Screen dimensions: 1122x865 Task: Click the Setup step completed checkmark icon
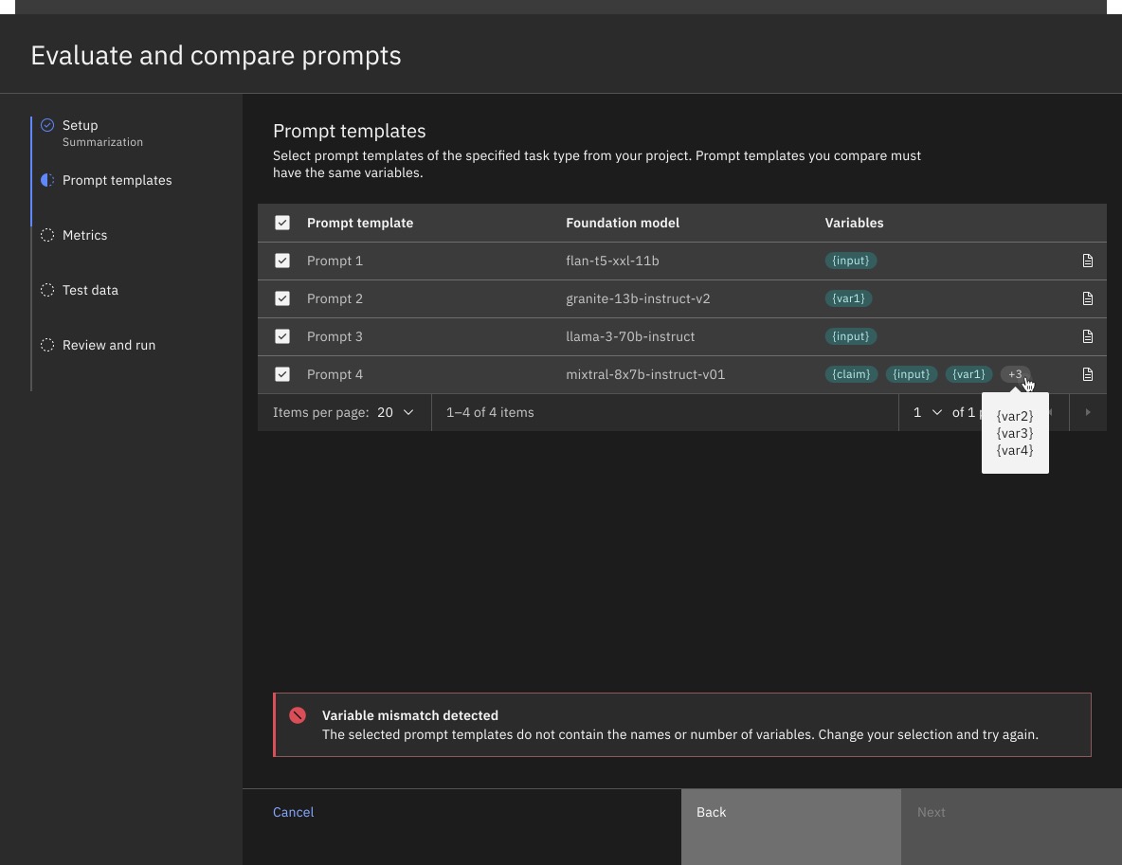[x=47, y=125]
